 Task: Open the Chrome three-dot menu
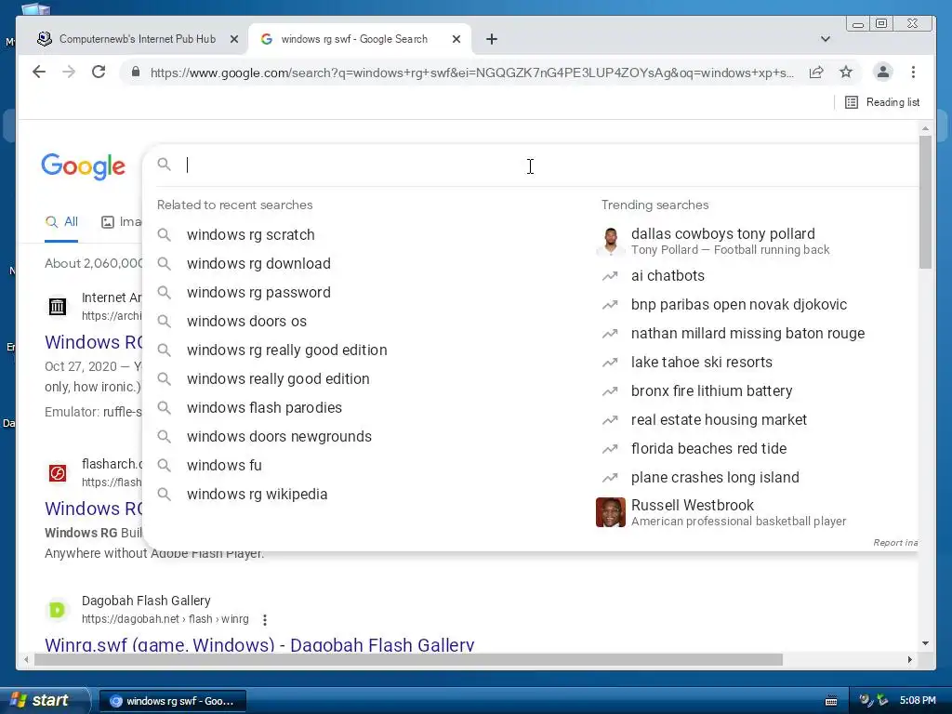[913, 73]
